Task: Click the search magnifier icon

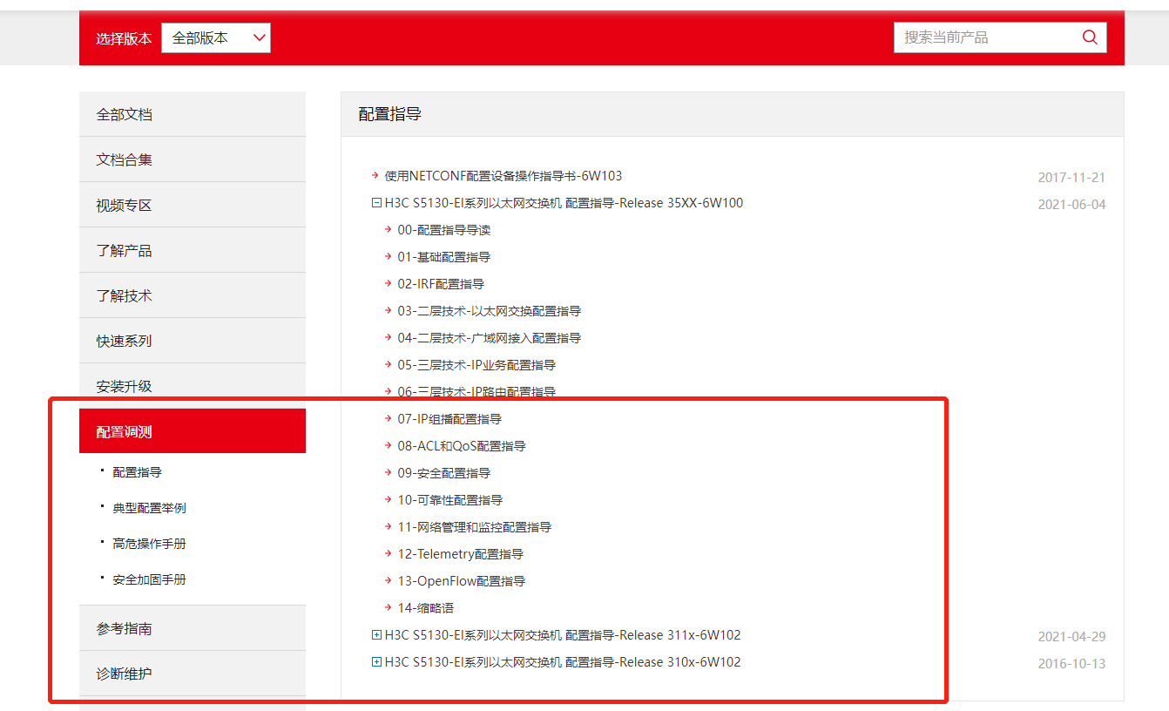Action: (x=1090, y=37)
